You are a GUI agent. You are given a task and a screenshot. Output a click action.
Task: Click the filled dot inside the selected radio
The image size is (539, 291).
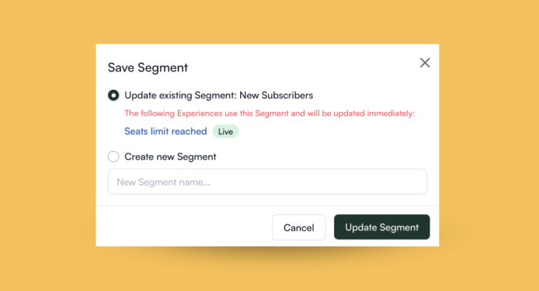click(x=113, y=95)
